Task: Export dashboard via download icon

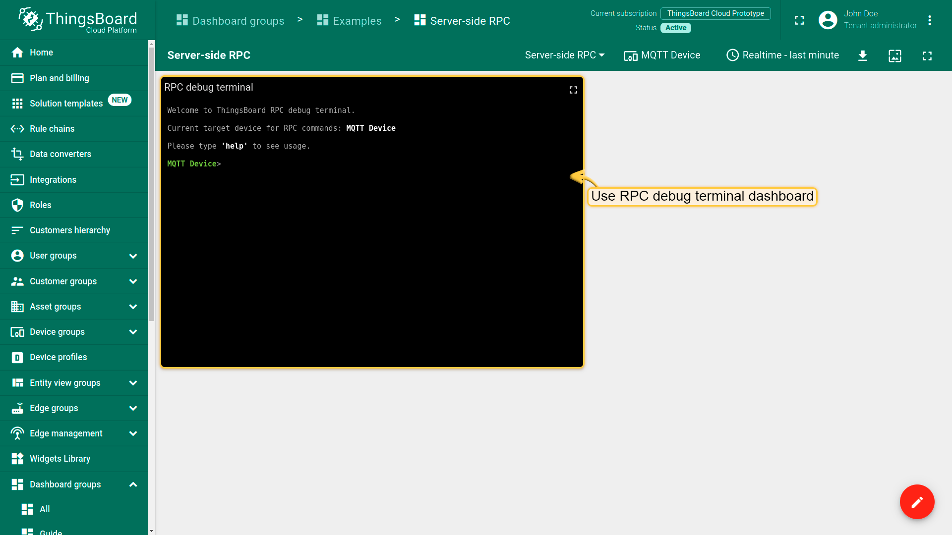Action: tap(863, 55)
